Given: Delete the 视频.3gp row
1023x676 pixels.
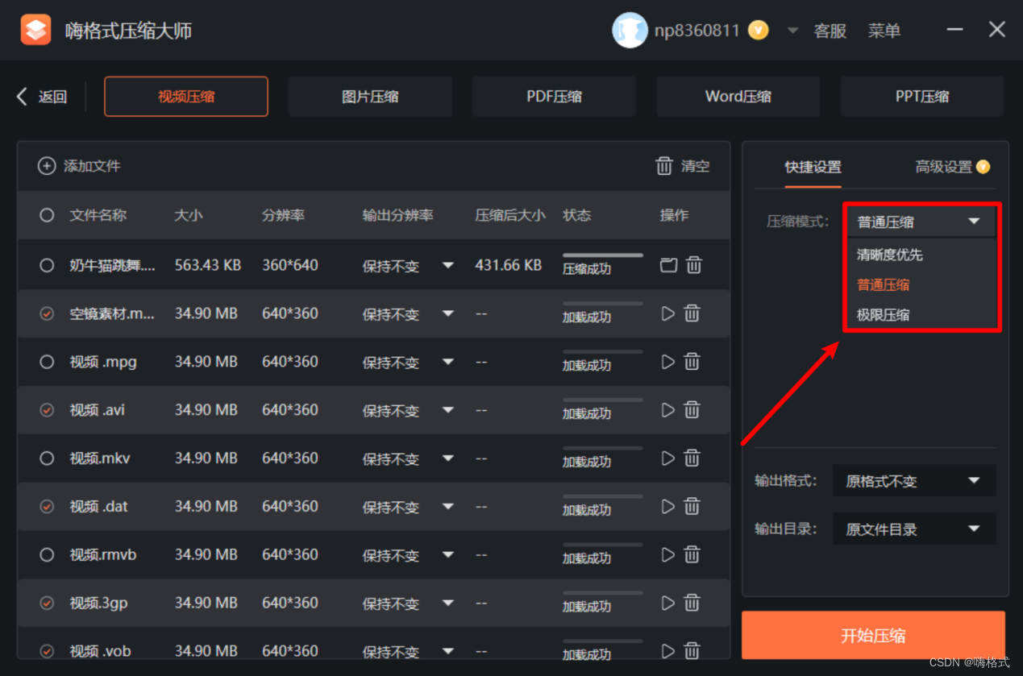Looking at the screenshot, I should point(692,603).
